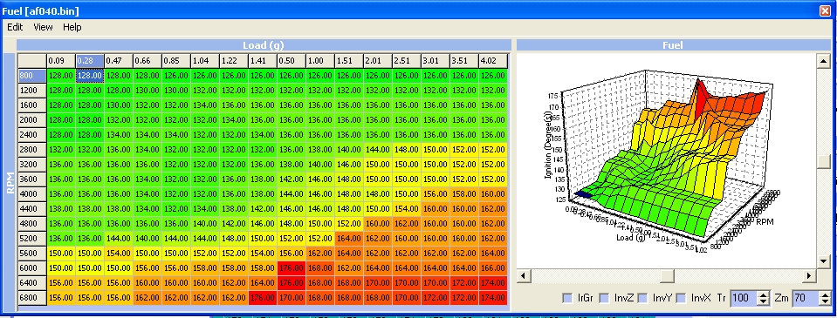Image resolution: width=837 pixels, height=318 pixels.
Task: Click the chart's vertical scrollbar down arrow
Action: (x=824, y=261)
